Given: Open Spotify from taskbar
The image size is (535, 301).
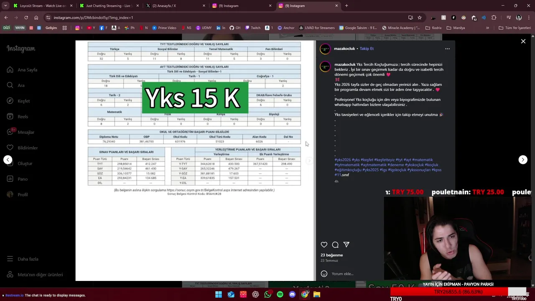Looking at the screenshot, I should pos(280,294).
